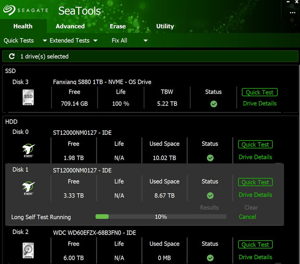Select the Fanxiang SSD drive icon
The height and width of the screenshot is (264, 300).
pyautogui.click(x=29, y=97)
